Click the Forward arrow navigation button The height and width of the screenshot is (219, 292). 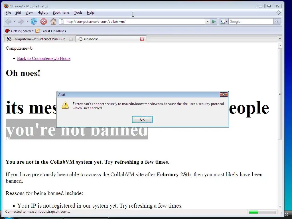point(21,22)
